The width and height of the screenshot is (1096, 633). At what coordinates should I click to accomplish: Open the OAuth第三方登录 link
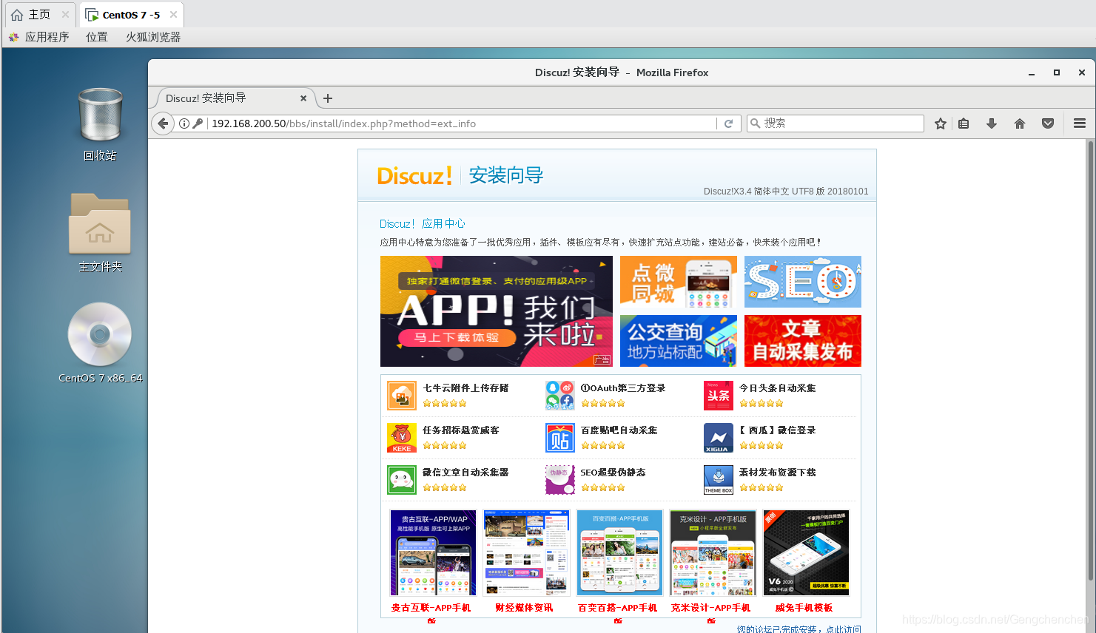[623, 388]
